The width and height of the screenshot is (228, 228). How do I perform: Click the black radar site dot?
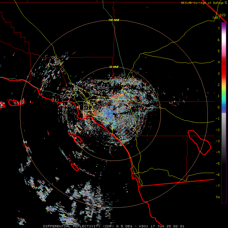coord(114,114)
